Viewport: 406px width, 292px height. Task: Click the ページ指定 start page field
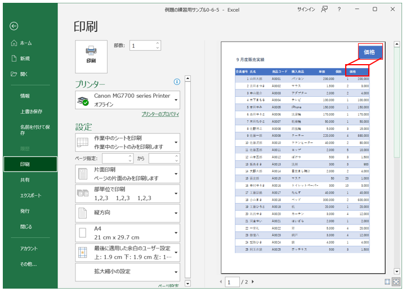pyautogui.click(x=115, y=159)
